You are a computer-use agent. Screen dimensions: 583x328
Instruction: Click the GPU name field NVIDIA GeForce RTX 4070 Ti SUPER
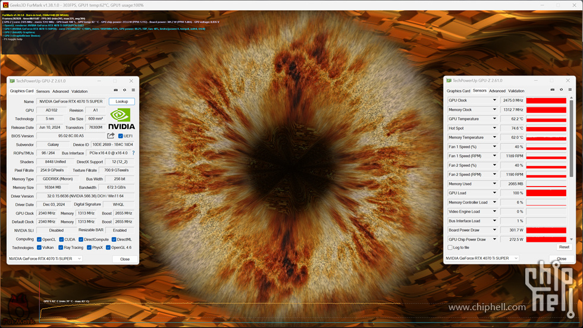click(71, 102)
